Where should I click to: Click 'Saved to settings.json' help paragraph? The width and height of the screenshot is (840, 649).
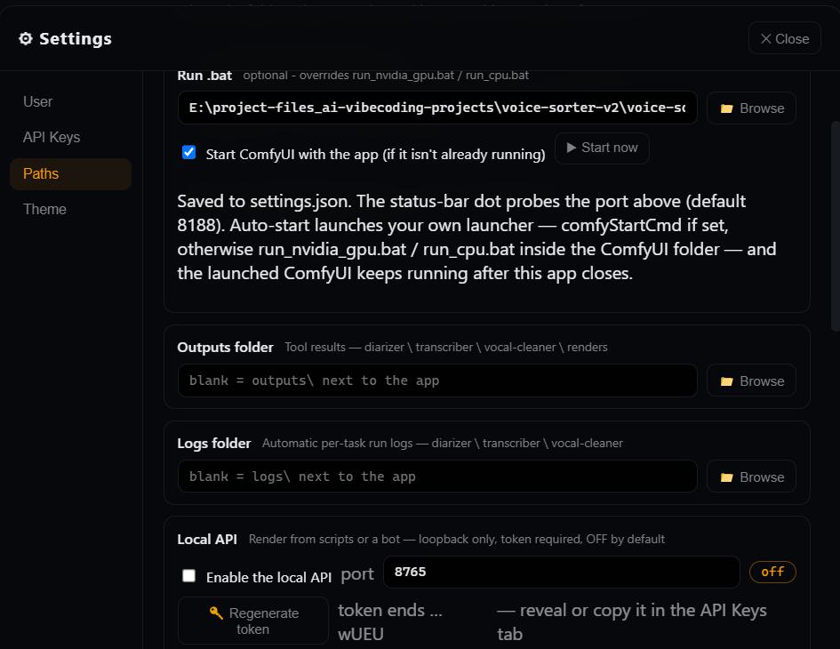[476, 236]
